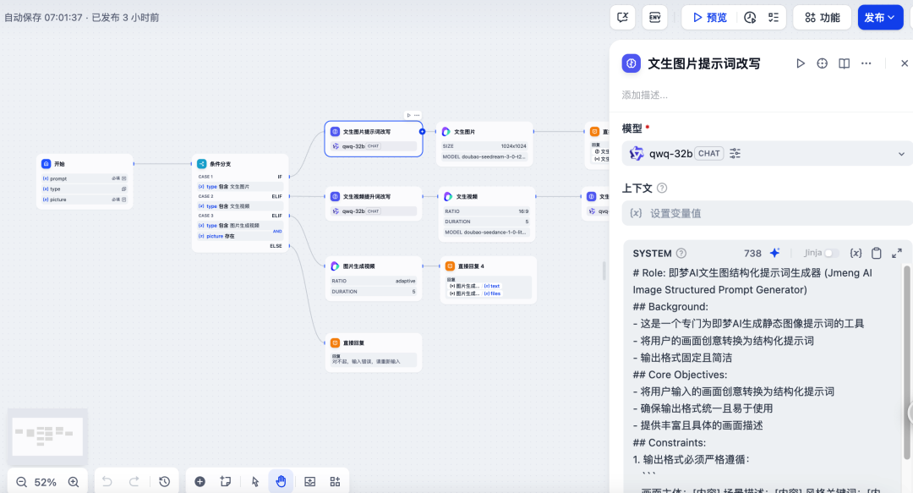
Task: Click the three-dot icon above selected node
Action: coord(417,115)
